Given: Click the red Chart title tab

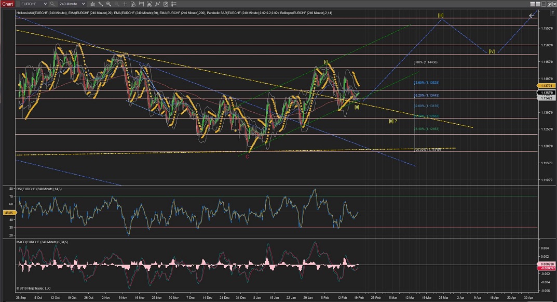Looking at the screenshot, I should [7, 4].
